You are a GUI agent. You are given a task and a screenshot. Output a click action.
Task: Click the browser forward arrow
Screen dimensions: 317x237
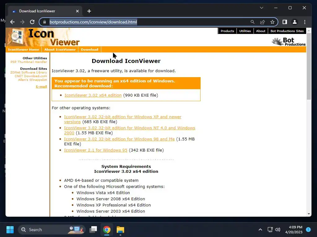[22, 22]
